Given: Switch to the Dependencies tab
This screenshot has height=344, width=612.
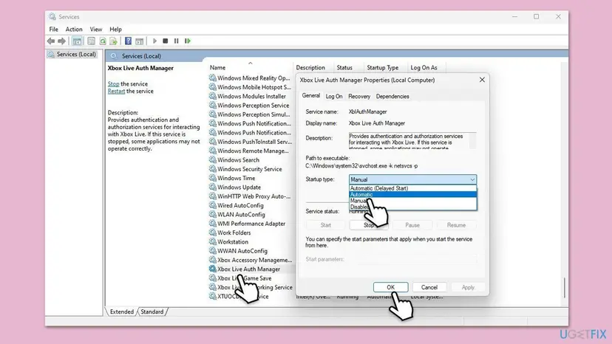Looking at the screenshot, I should (x=392, y=97).
